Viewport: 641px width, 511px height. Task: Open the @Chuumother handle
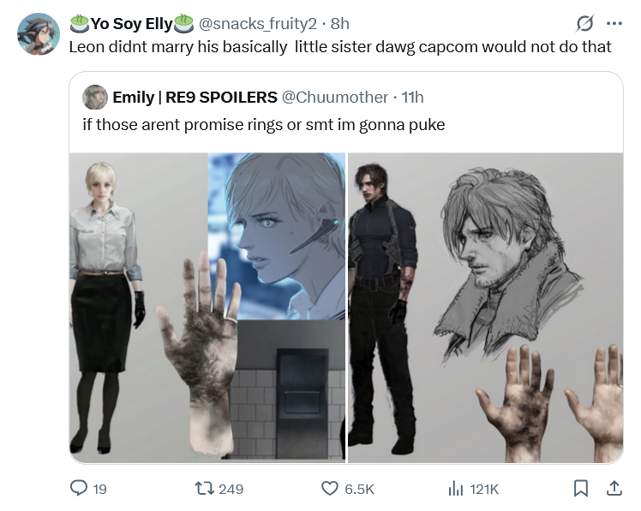(x=335, y=98)
